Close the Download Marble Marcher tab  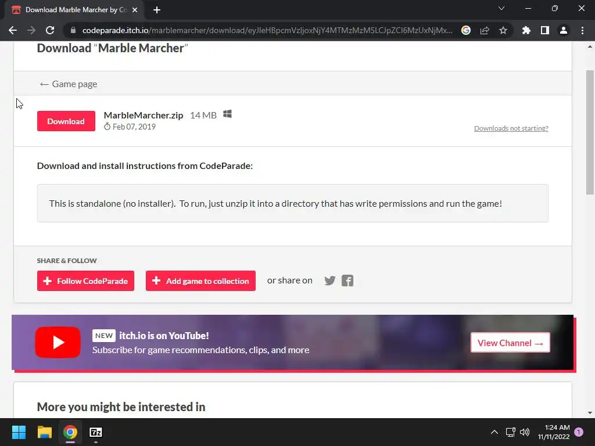(135, 10)
